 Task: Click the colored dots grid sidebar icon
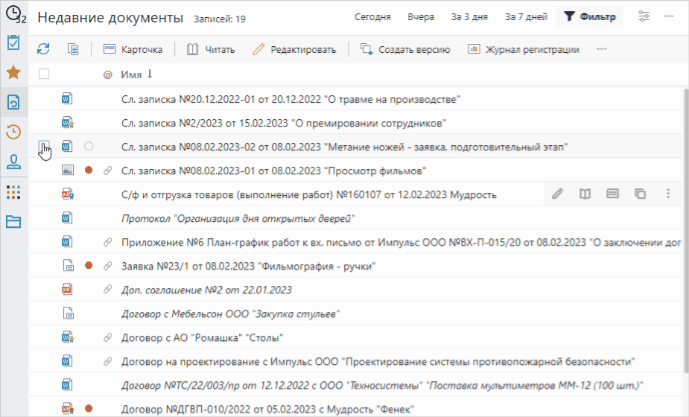click(13, 192)
